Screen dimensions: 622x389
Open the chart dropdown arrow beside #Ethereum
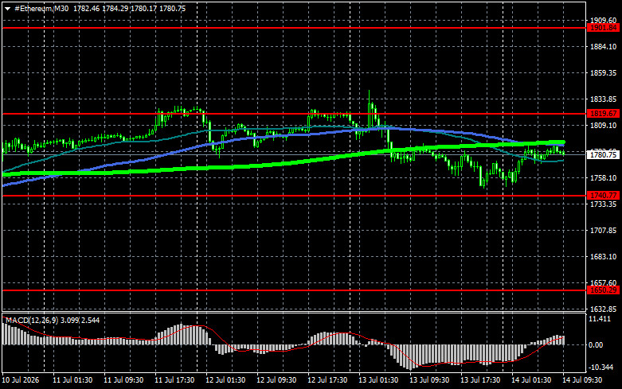tap(7, 9)
